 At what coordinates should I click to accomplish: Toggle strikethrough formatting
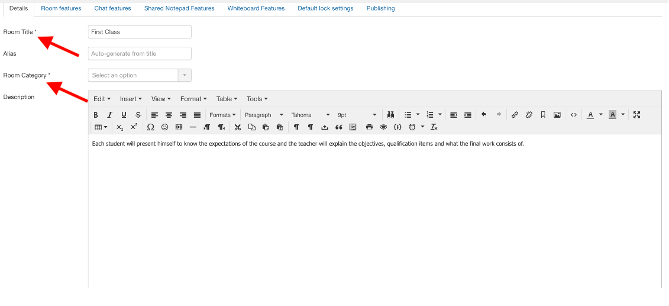[138, 115]
